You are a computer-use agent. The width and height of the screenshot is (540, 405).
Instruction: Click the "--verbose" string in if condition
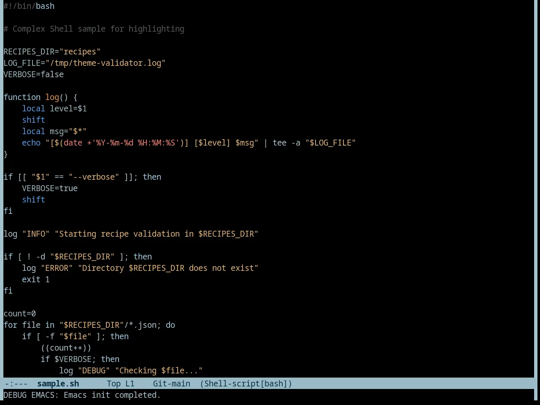(94, 177)
